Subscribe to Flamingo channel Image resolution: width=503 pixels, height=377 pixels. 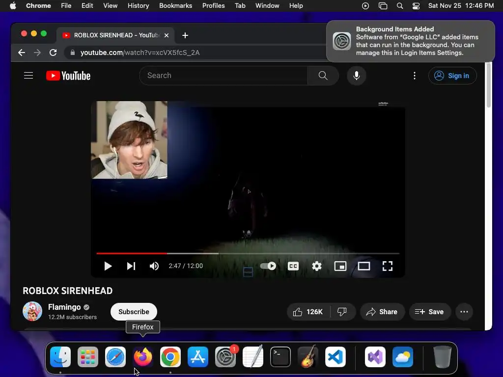click(134, 312)
